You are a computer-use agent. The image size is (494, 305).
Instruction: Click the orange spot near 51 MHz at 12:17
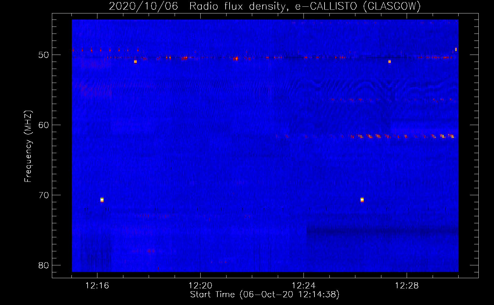click(x=135, y=62)
